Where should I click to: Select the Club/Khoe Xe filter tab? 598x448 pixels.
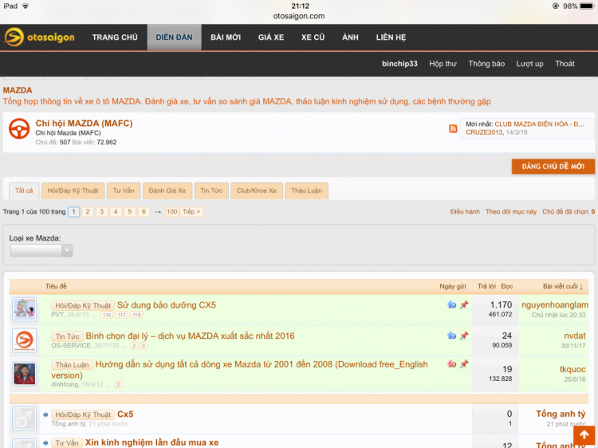(x=257, y=191)
